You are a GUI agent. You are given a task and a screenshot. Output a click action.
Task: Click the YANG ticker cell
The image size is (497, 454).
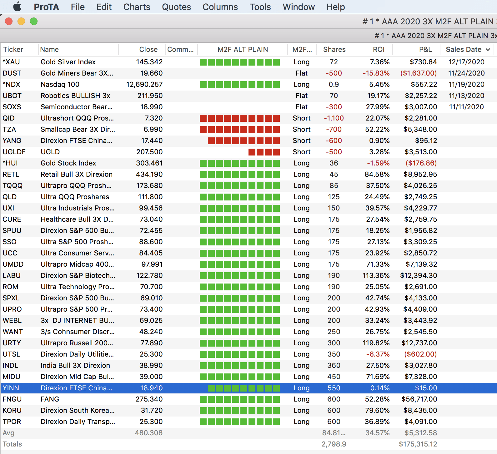click(x=12, y=141)
